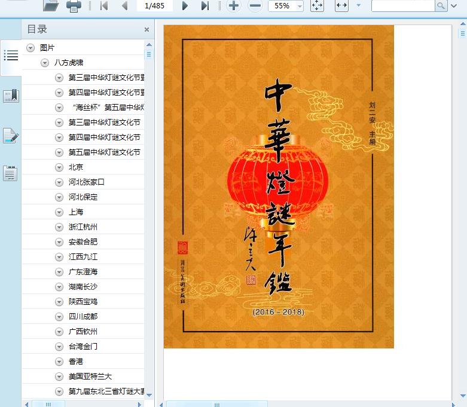Click the document horizontal scrollbar thumb
The image size is (467, 407).
coord(217,405)
